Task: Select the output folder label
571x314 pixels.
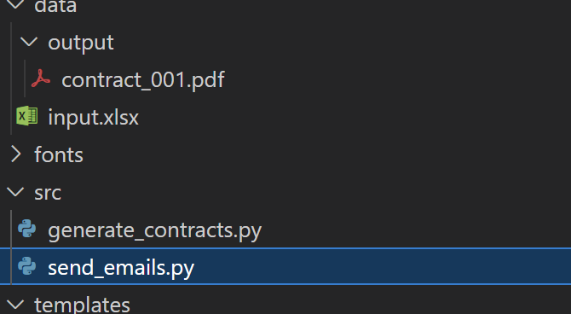Action: (81, 43)
